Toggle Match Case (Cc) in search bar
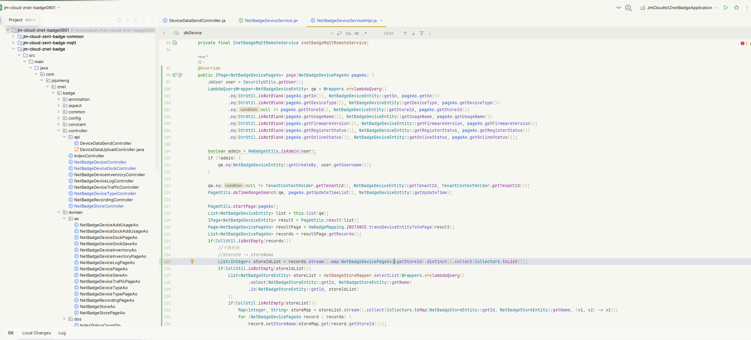 [348, 33]
